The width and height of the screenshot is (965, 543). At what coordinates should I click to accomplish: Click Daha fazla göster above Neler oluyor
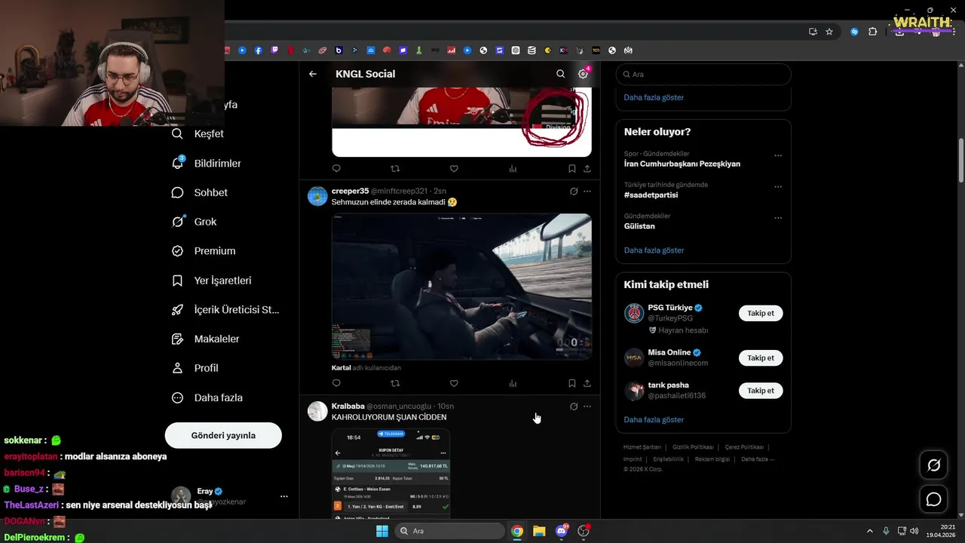[x=654, y=97]
